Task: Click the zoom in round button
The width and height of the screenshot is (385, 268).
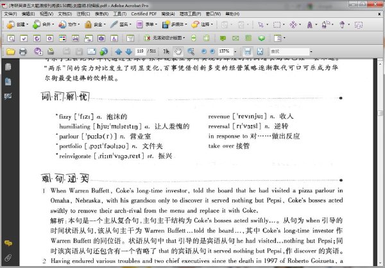Action: (212, 51)
